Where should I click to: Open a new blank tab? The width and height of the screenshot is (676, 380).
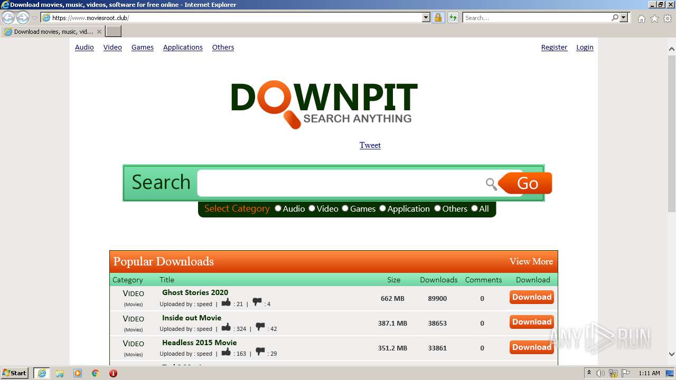(114, 32)
